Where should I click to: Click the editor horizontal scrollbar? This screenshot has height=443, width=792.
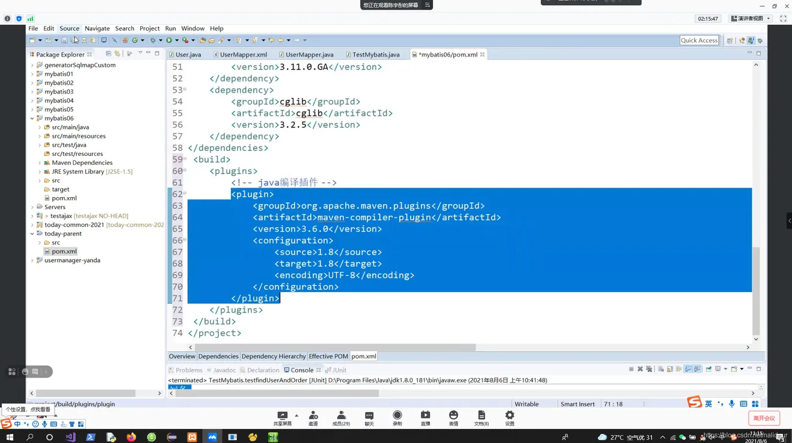pos(335,347)
